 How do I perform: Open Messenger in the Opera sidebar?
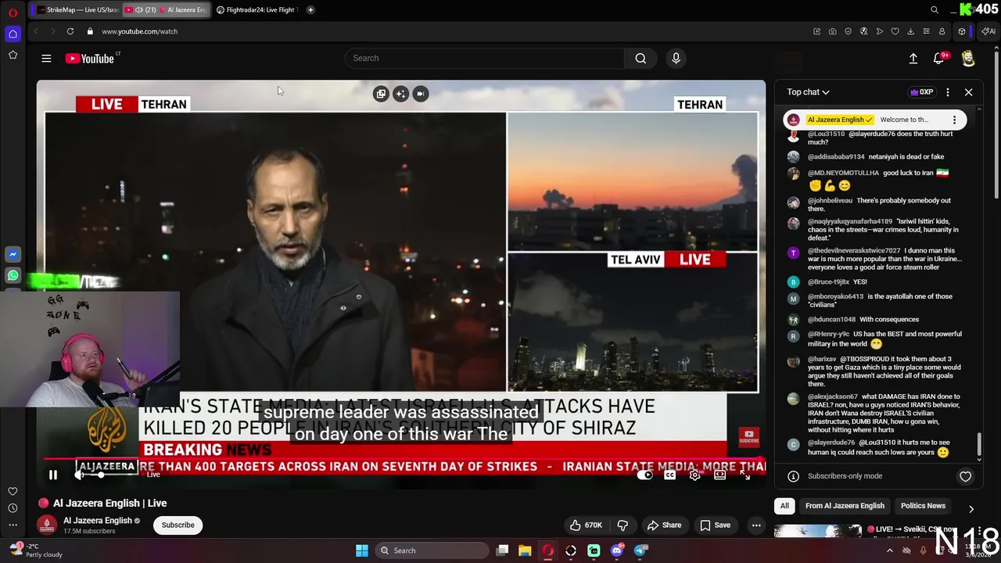13,254
